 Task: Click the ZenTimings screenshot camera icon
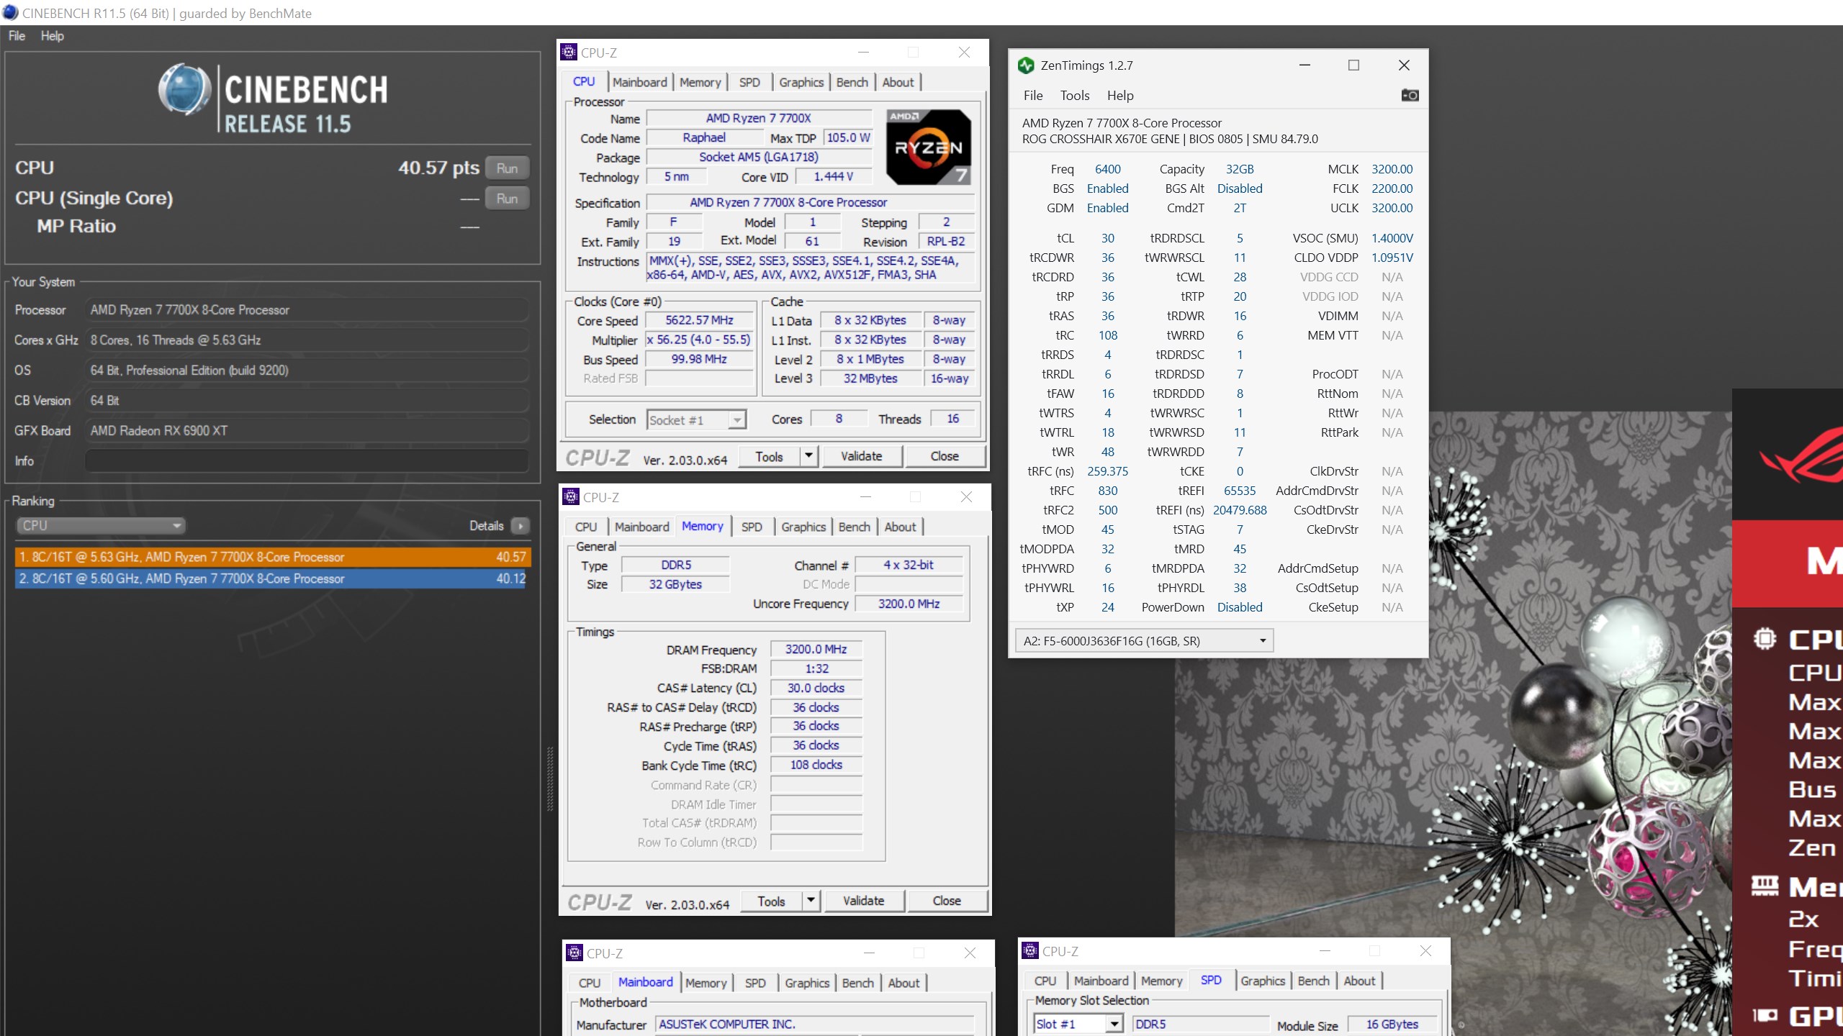point(1410,95)
